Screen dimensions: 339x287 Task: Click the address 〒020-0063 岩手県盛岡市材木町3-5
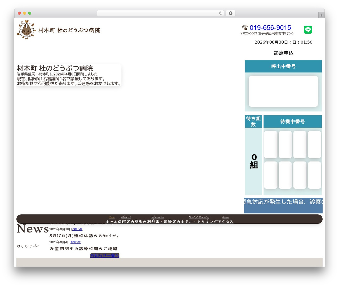[267, 33]
